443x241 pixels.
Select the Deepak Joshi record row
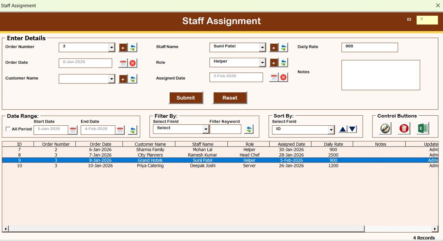pos(203,166)
